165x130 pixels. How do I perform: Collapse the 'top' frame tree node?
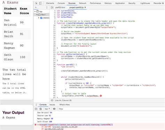[35, 12]
